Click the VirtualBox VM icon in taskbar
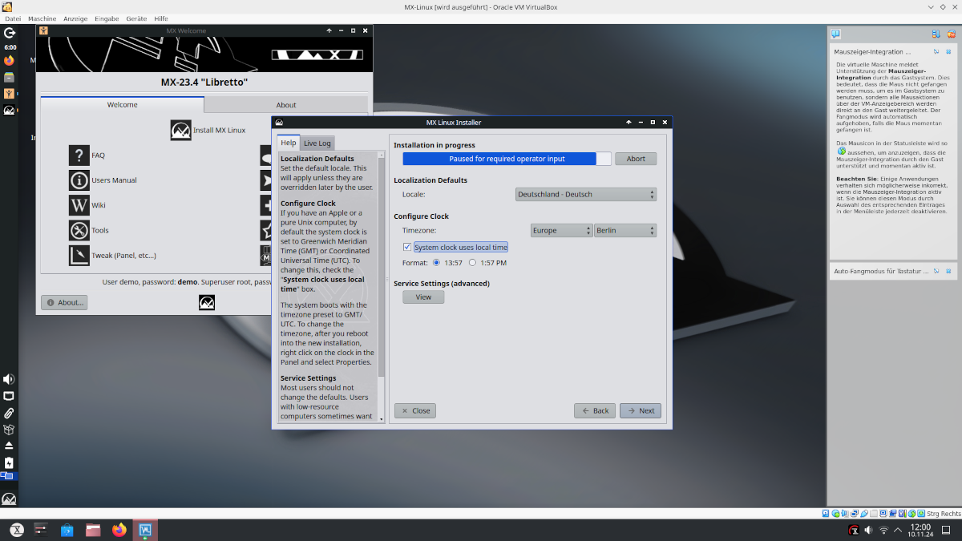This screenshot has width=962, height=541. [x=145, y=530]
